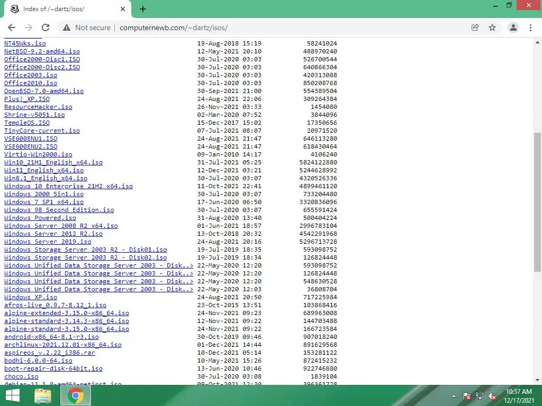Click TinyCore-current.iso link

point(42,131)
